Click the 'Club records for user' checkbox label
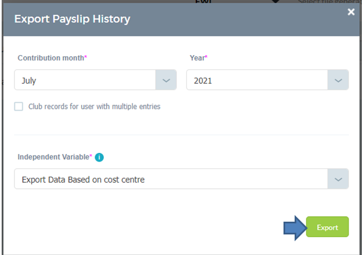 tap(94, 107)
